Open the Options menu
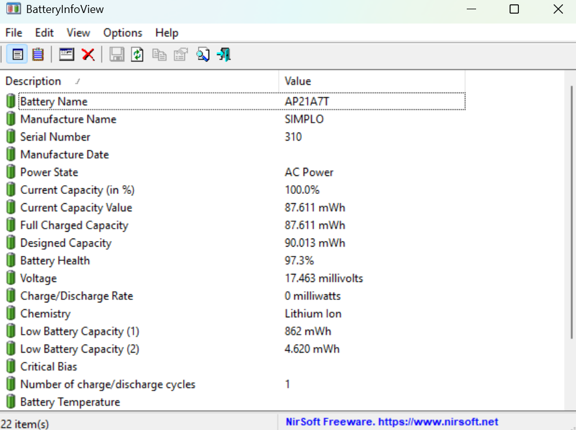Viewport: 576px width, 430px height. pyautogui.click(x=122, y=33)
